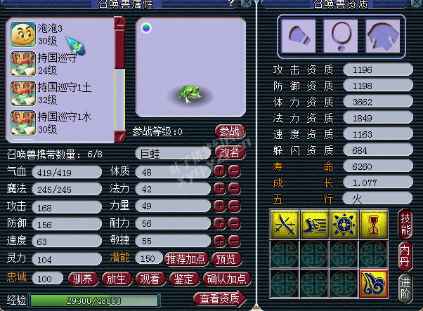The image size is (423, 311).
Task: Open the pet bracer equipment slot
Action: (299, 35)
